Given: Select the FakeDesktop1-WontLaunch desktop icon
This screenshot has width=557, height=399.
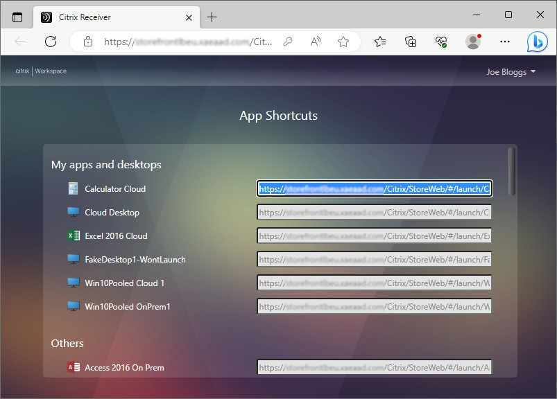Looking at the screenshot, I should tap(72, 259).
